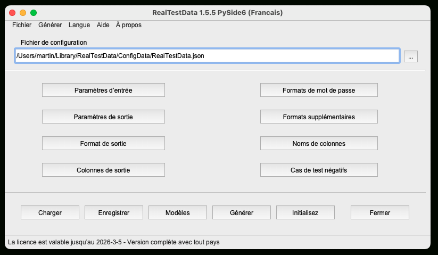Click the Fichier de configuration label
Image resolution: width=438 pixels, height=255 pixels.
54,43
